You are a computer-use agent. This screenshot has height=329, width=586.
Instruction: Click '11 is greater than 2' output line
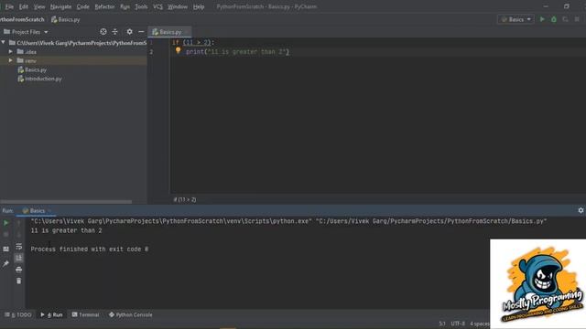click(66, 230)
